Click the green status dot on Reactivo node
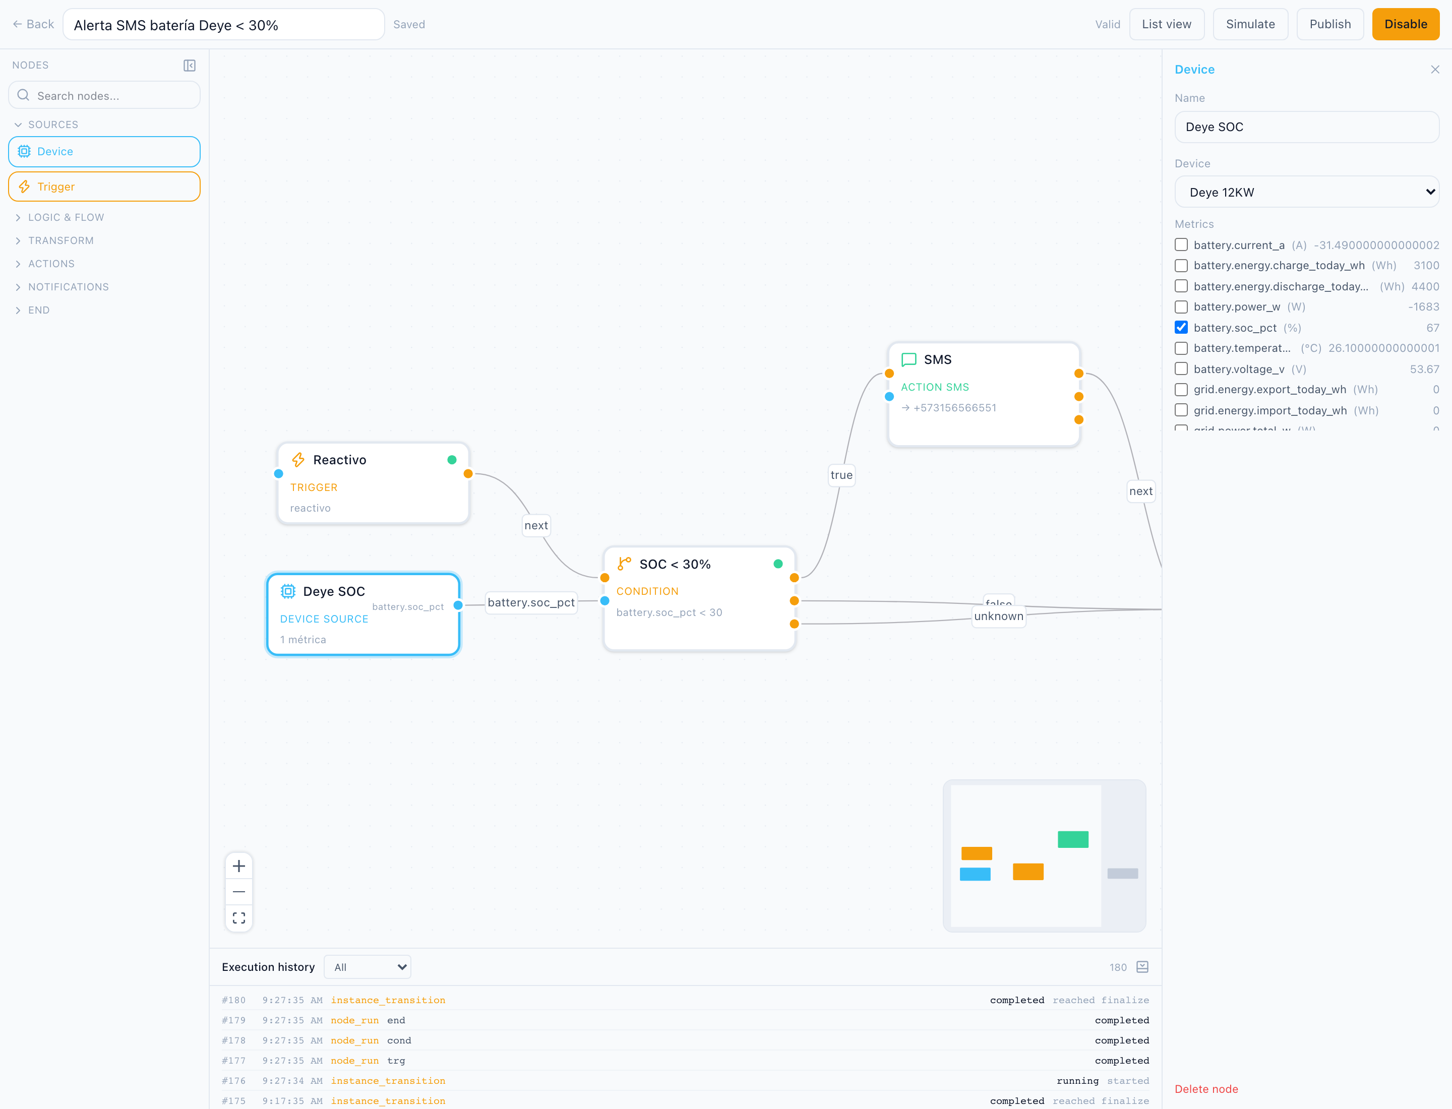Viewport: 1452px width, 1109px height. [x=452, y=459]
